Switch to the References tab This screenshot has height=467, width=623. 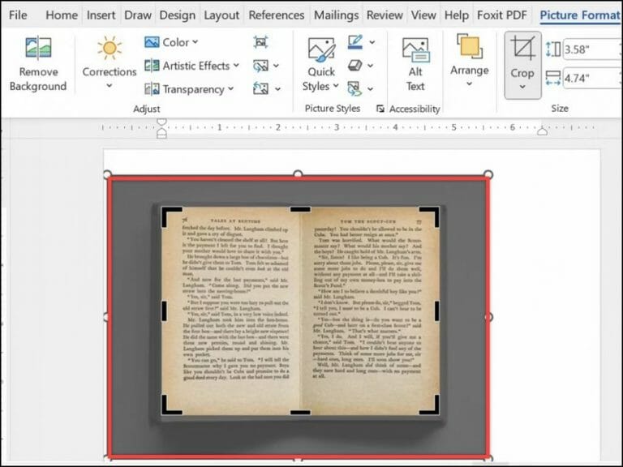pos(277,15)
